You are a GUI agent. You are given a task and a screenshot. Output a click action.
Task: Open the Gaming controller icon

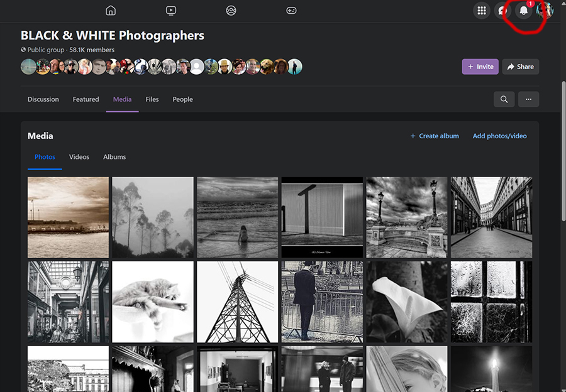point(291,11)
